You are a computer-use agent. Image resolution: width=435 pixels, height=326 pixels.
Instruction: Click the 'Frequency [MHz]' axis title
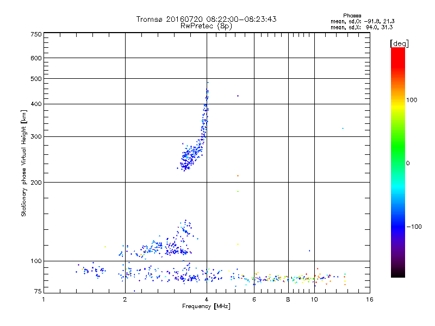point(206,306)
